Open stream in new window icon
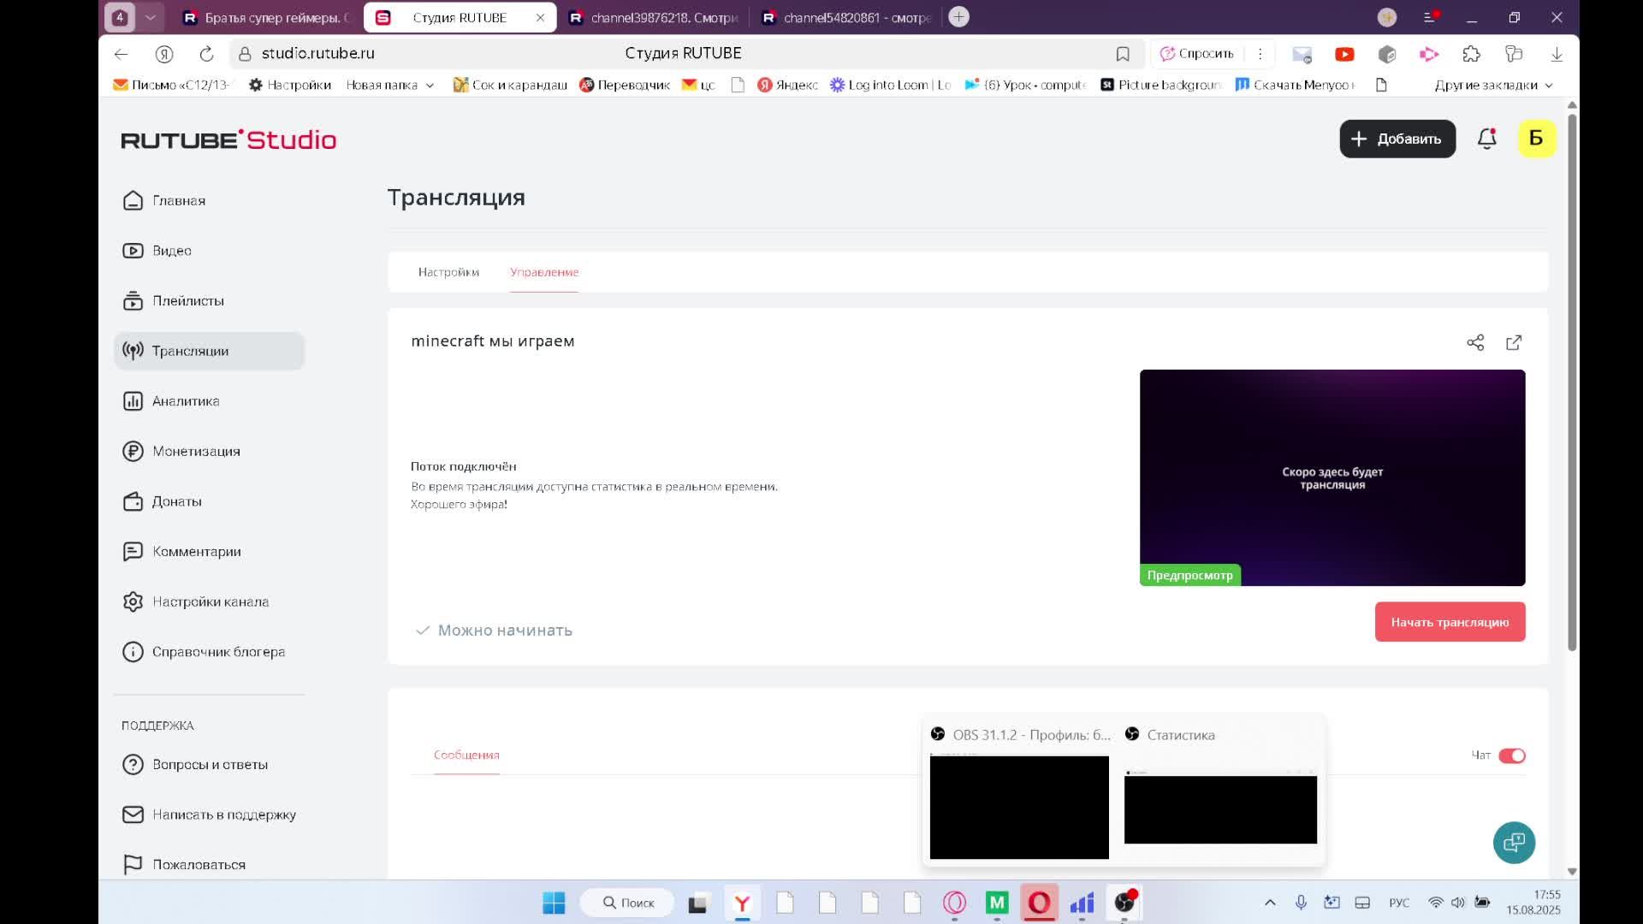This screenshot has height=924, width=1643. pos(1514,342)
